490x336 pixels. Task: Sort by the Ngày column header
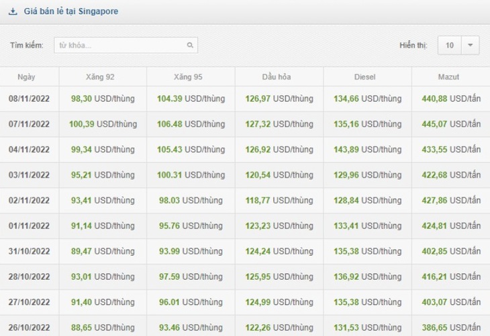(26, 77)
